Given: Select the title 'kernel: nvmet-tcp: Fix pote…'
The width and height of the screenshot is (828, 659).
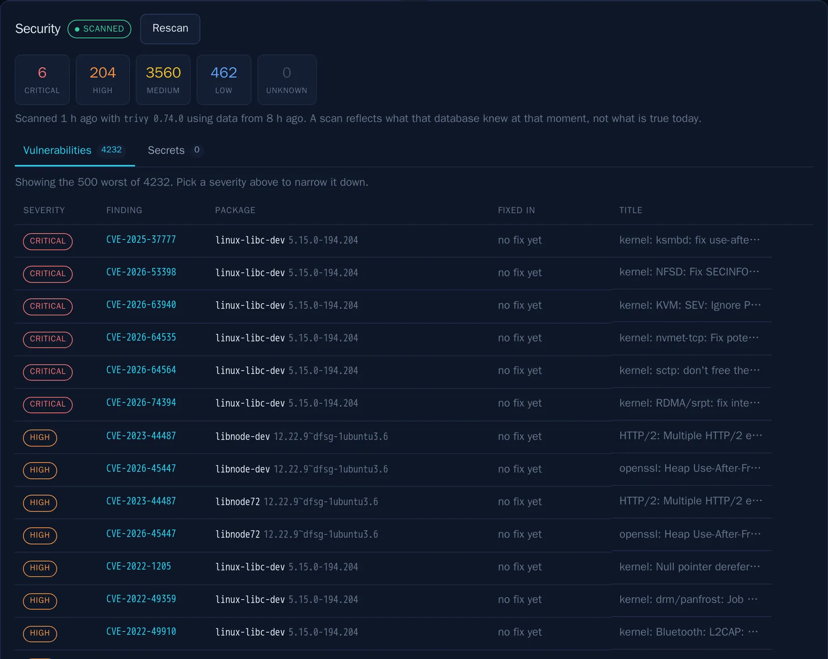Looking at the screenshot, I should tap(689, 338).
